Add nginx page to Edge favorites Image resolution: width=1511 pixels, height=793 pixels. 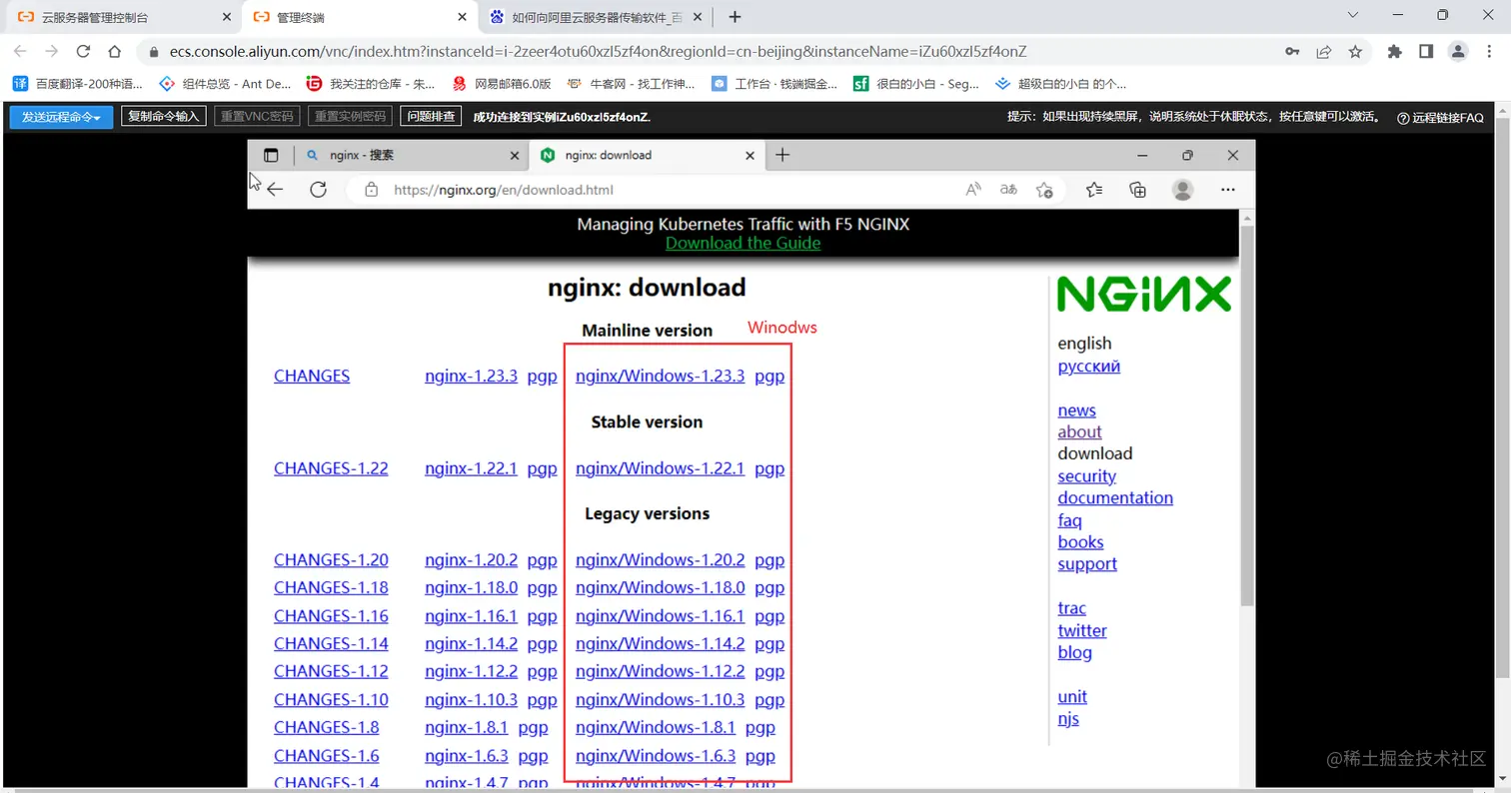[x=1044, y=189]
